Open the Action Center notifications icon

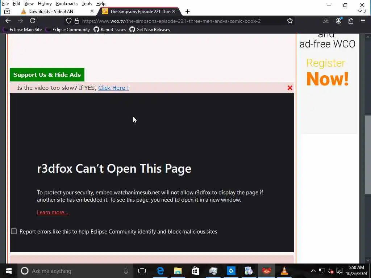click(x=339, y=271)
